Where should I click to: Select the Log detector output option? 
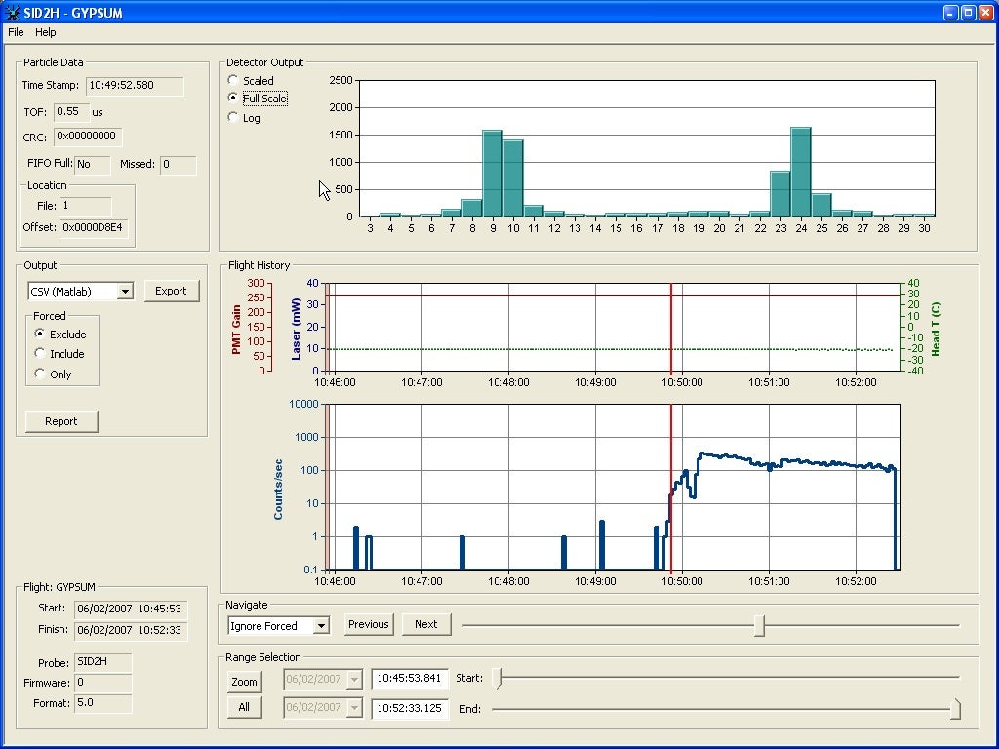point(233,117)
